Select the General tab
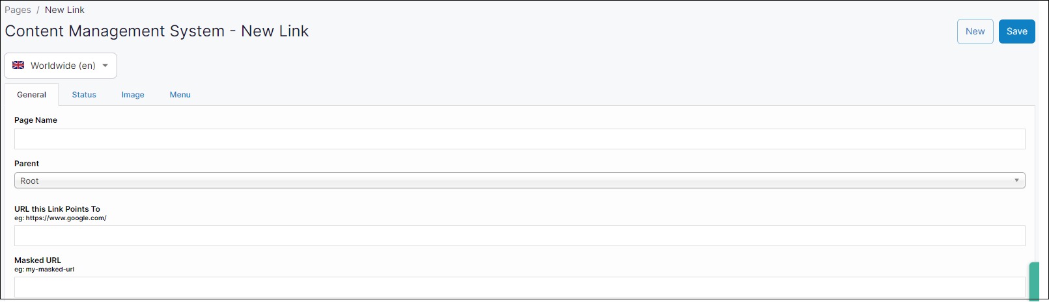1049x302 pixels. tap(31, 95)
